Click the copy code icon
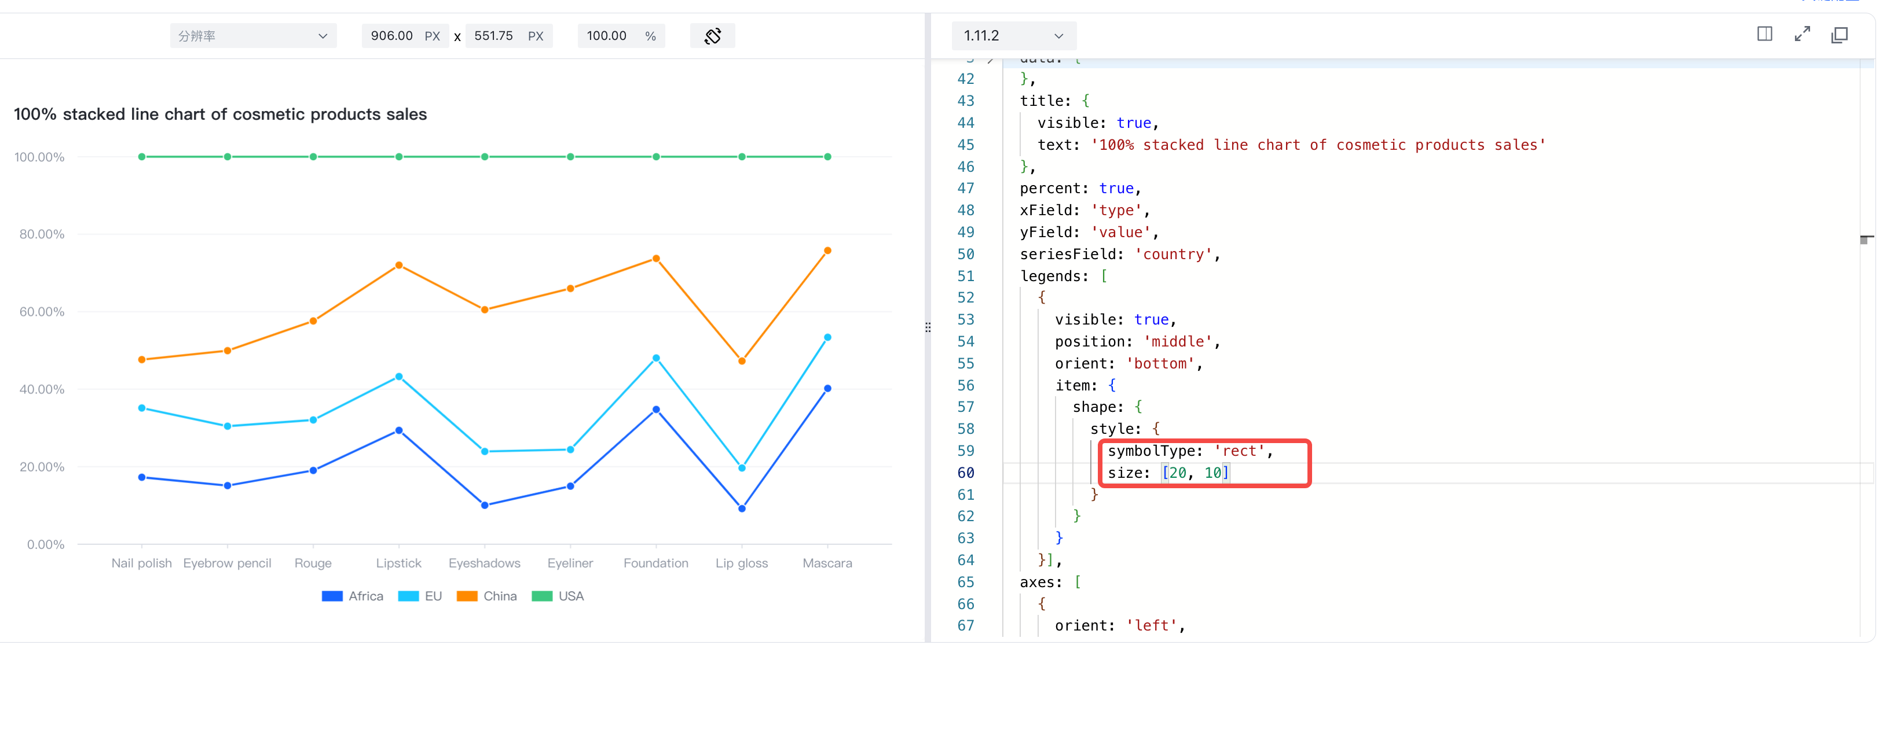 tap(1839, 35)
